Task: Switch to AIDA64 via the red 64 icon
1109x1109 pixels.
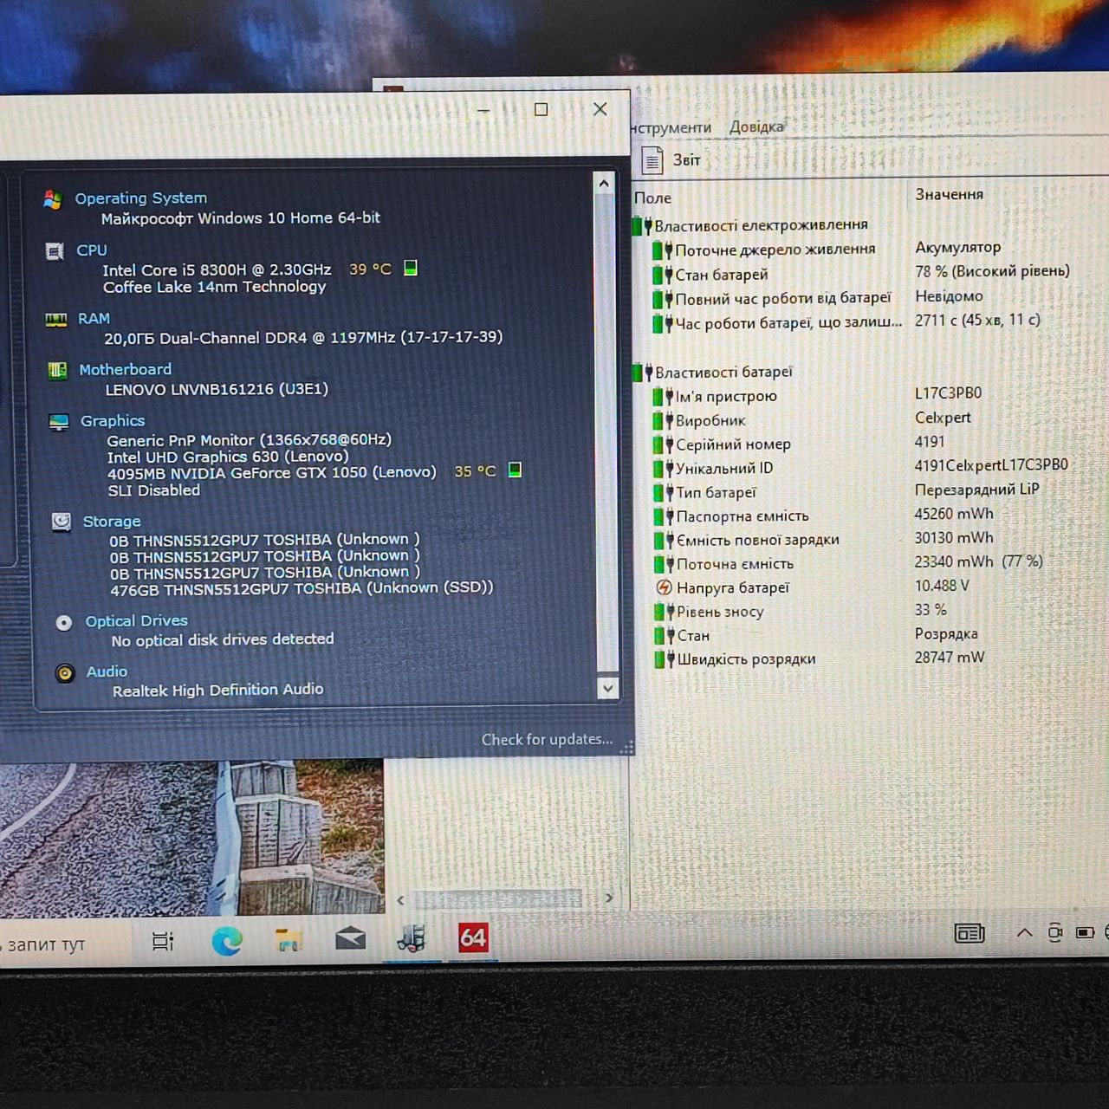Action: (x=473, y=937)
